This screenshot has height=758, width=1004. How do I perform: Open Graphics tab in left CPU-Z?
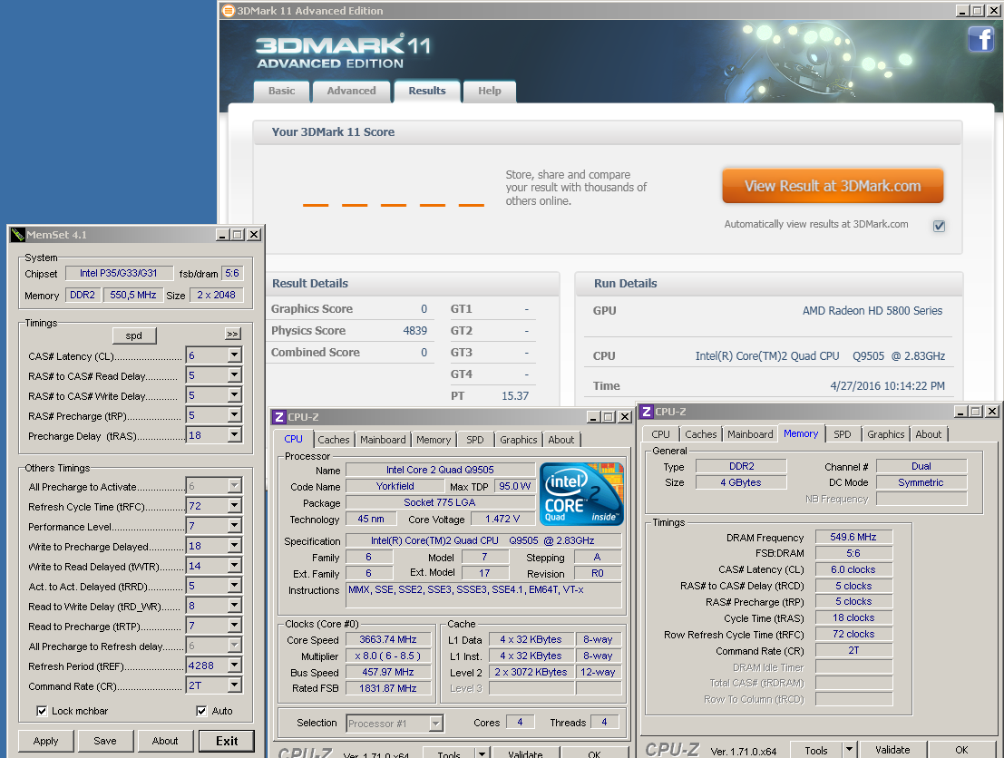point(519,440)
